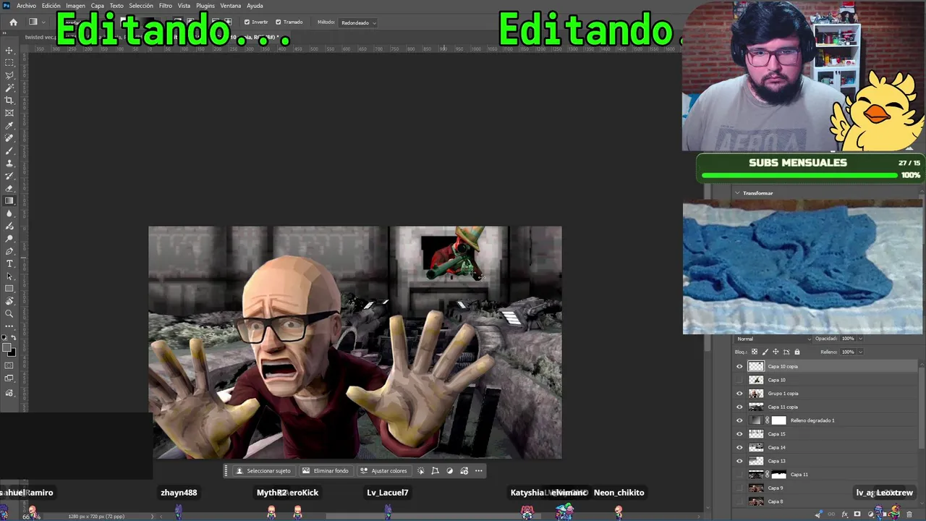The height and width of the screenshot is (521, 926).
Task: Select the Polygonal Lasso tool
Action: [9, 75]
